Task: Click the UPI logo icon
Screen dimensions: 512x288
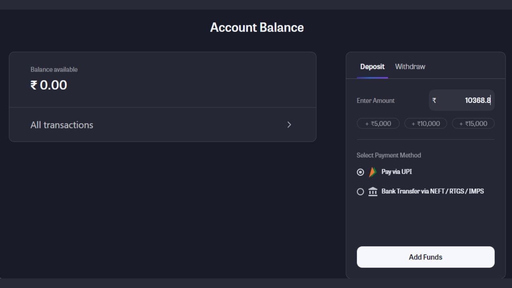Action: tap(373, 172)
